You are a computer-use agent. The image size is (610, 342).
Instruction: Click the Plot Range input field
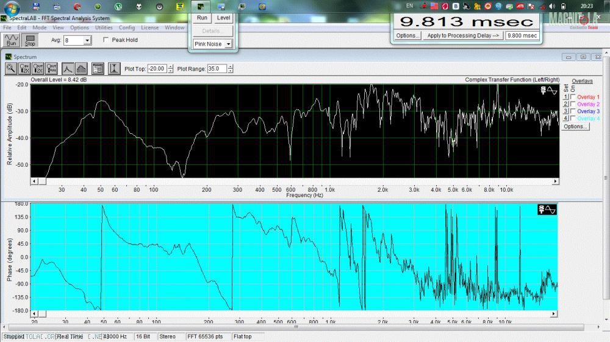217,69
